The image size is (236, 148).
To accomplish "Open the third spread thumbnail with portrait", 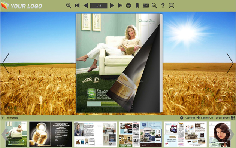I will [96, 134].
